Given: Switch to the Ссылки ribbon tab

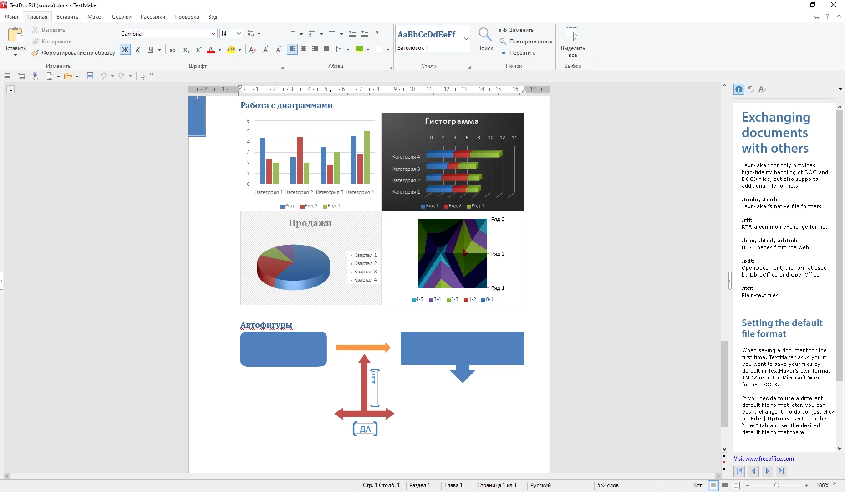Looking at the screenshot, I should [x=122, y=17].
